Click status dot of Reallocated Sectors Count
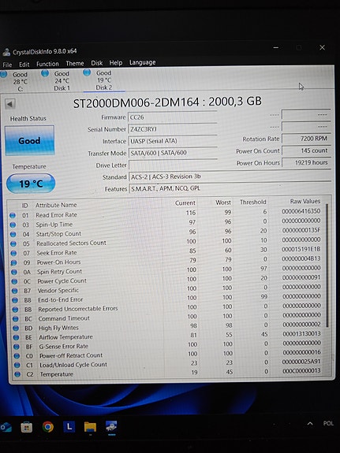This screenshot has height=453, width=340. tap(13, 244)
